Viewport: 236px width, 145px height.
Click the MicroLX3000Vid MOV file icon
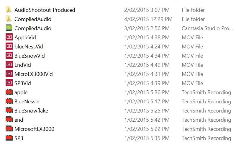click(9, 74)
